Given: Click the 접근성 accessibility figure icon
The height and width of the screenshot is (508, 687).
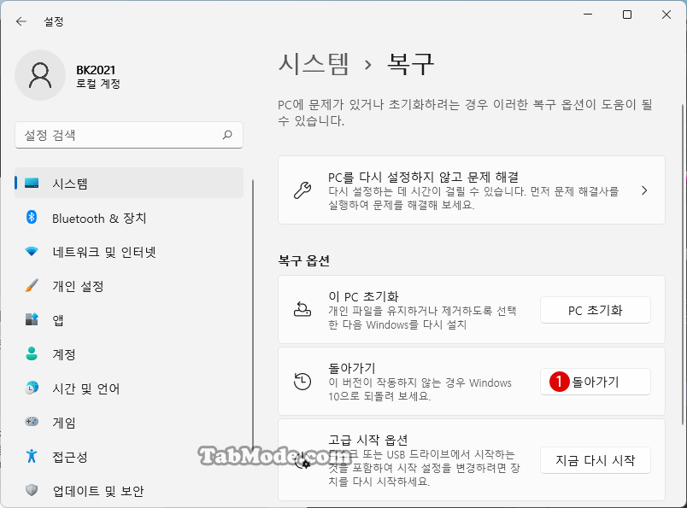Looking at the screenshot, I should (32, 456).
